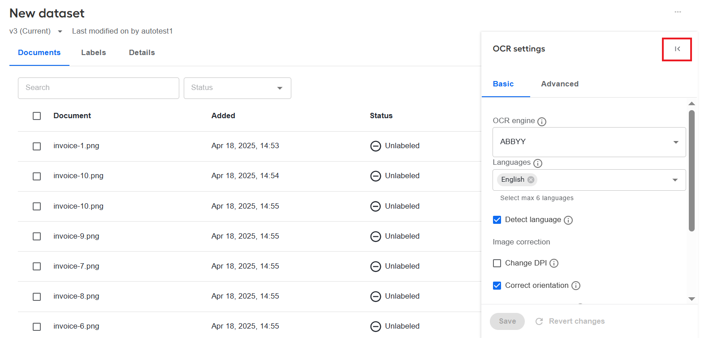709x338 pixels.
Task: Enable the Change DPI checkbox
Action: 497,263
